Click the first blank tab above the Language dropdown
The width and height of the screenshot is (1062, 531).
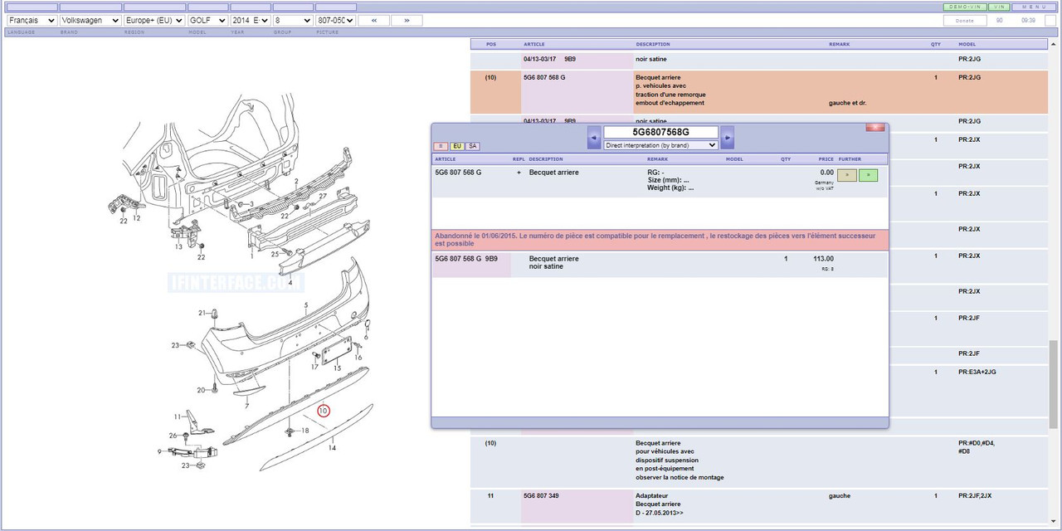32,7
